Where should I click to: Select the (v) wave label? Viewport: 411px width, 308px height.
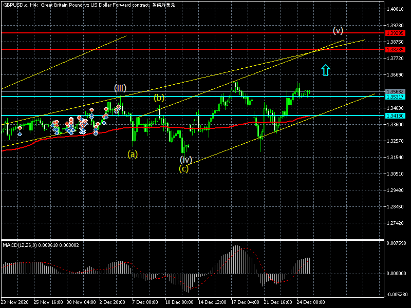338,30
